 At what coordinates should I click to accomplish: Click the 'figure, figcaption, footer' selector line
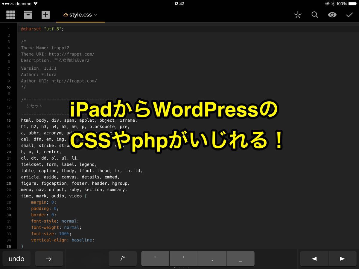click(75, 183)
